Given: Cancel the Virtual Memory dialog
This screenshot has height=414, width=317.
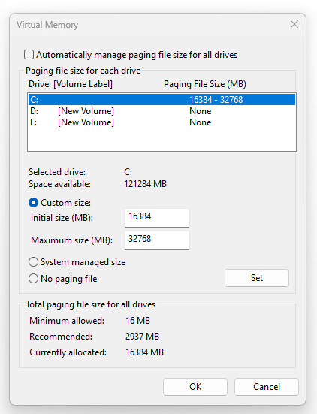Looking at the screenshot, I should click(267, 387).
